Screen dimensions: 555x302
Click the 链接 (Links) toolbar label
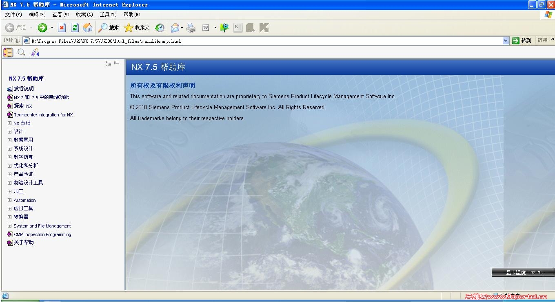pos(542,41)
